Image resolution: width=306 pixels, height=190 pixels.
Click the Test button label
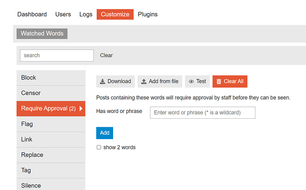point(201,81)
